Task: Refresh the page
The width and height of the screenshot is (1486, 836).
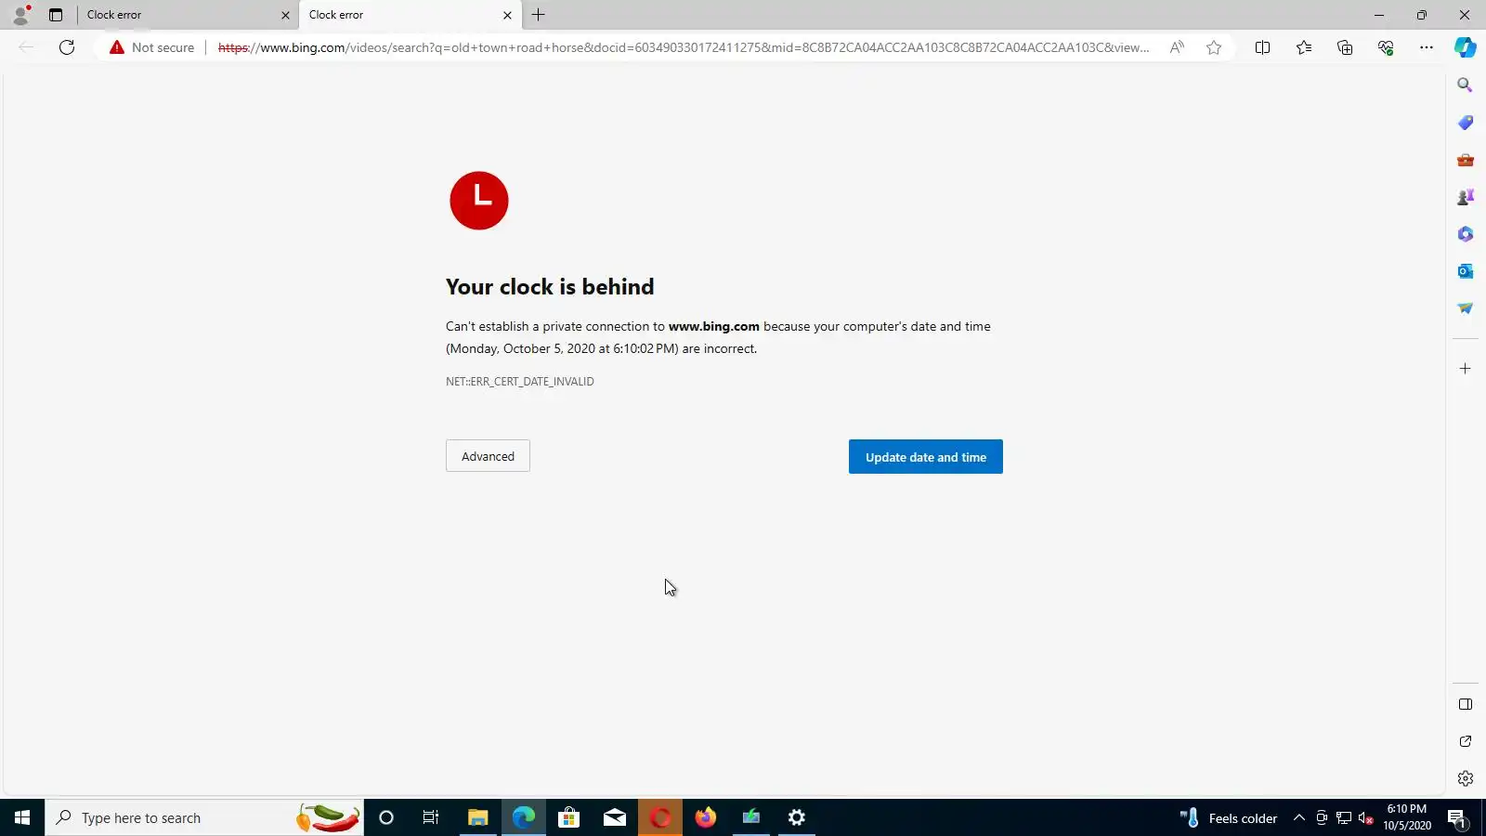Action: (x=67, y=47)
